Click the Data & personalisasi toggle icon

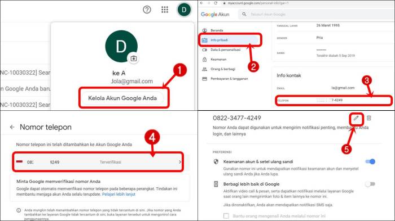tap(204, 49)
